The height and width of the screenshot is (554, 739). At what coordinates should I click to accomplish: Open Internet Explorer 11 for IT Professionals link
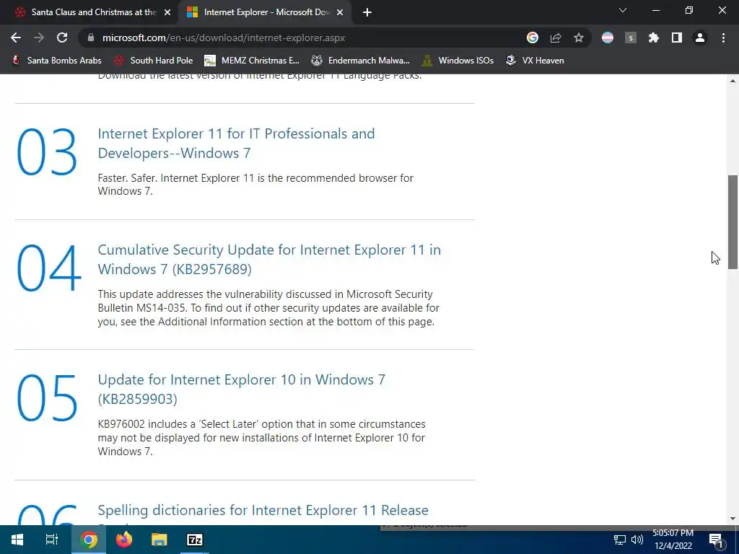pyautogui.click(x=236, y=144)
